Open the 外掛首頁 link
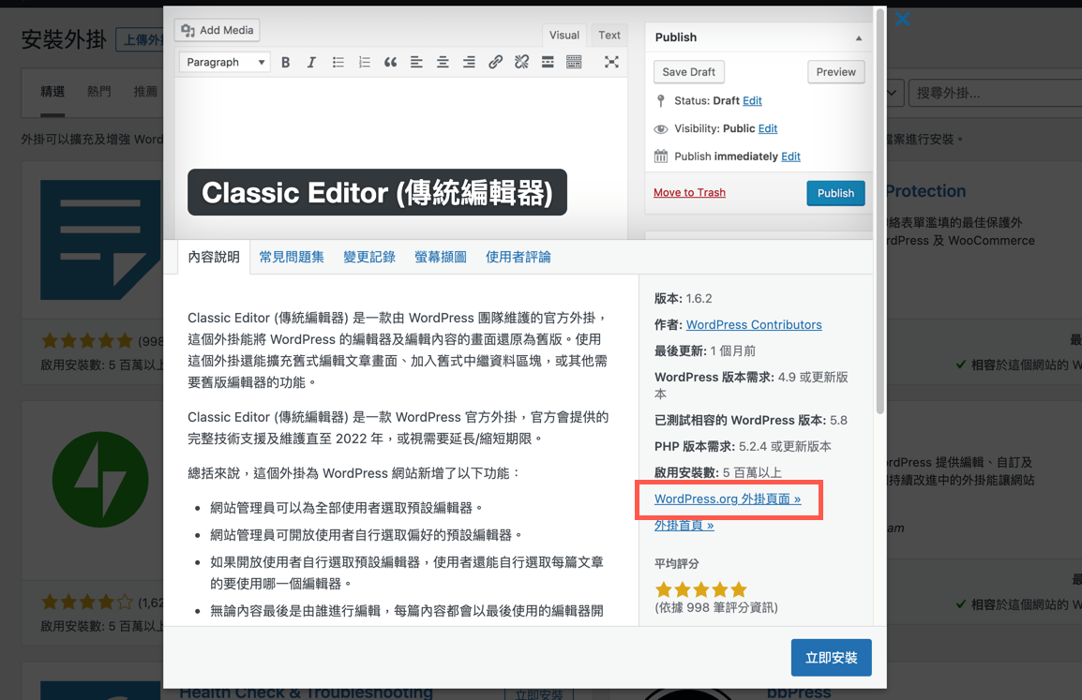This screenshot has height=700, width=1082. point(684,525)
